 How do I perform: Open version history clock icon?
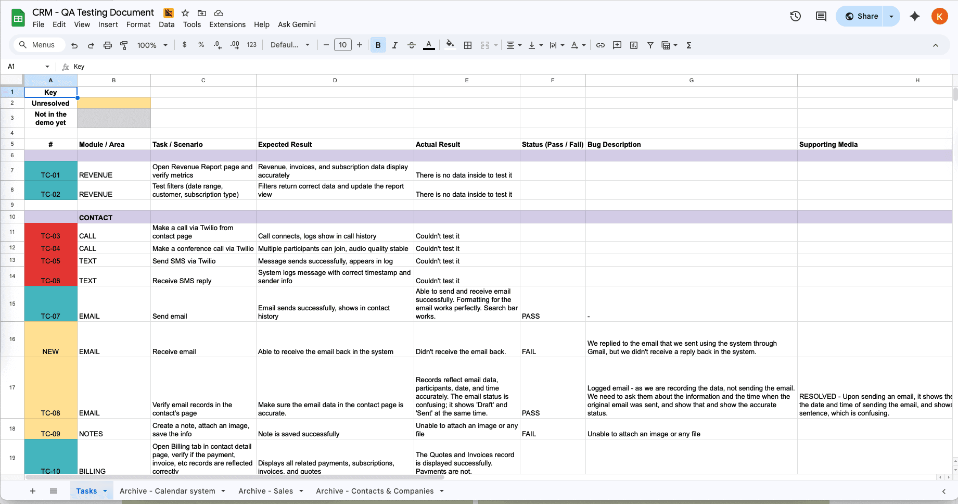795,16
